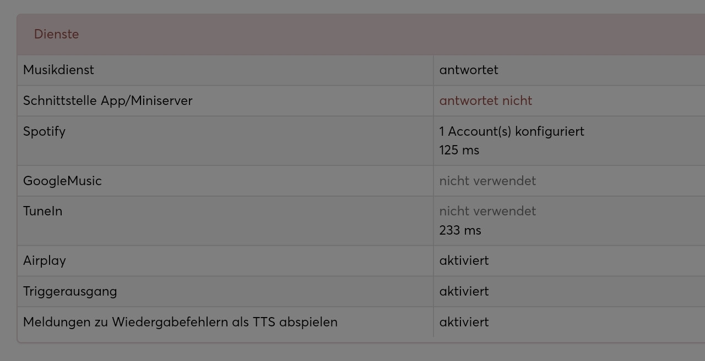Viewport: 705px width, 361px height.
Task: Click GoogleMusic's "nicht verwendet" status
Action: click(x=487, y=181)
